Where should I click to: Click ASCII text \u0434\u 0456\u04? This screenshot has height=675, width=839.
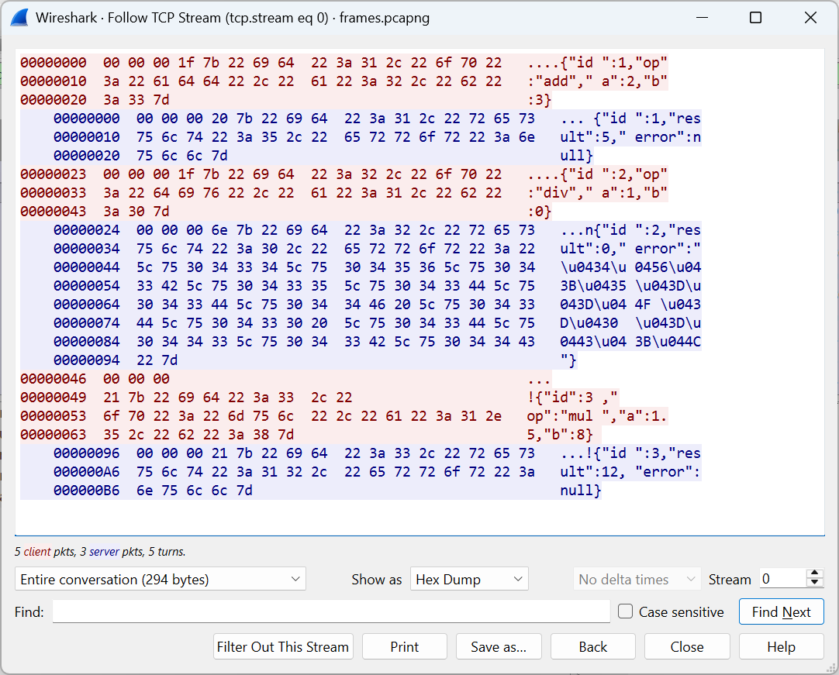click(630, 267)
